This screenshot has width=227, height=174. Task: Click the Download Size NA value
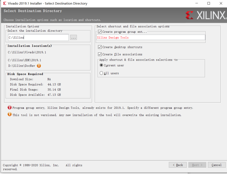(49, 79)
